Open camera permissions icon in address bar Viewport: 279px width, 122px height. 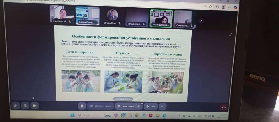[205, 6]
